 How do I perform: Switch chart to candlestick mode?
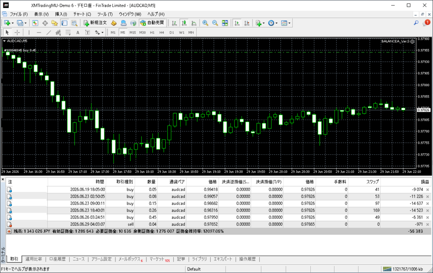(x=184, y=23)
